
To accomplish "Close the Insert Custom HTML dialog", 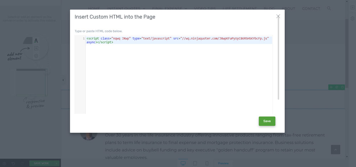I will coord(278,16).
